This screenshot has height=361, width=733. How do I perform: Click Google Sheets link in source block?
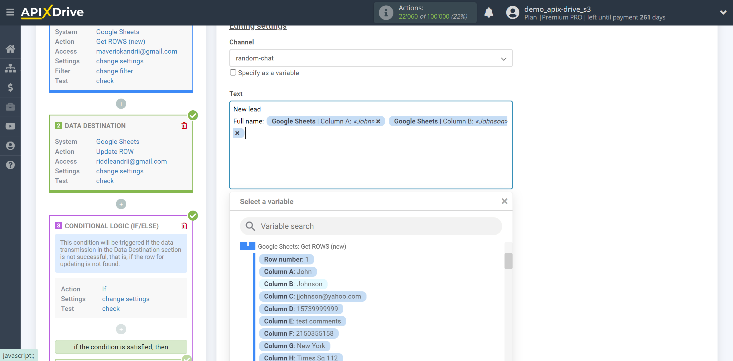(x=118, y=32)
